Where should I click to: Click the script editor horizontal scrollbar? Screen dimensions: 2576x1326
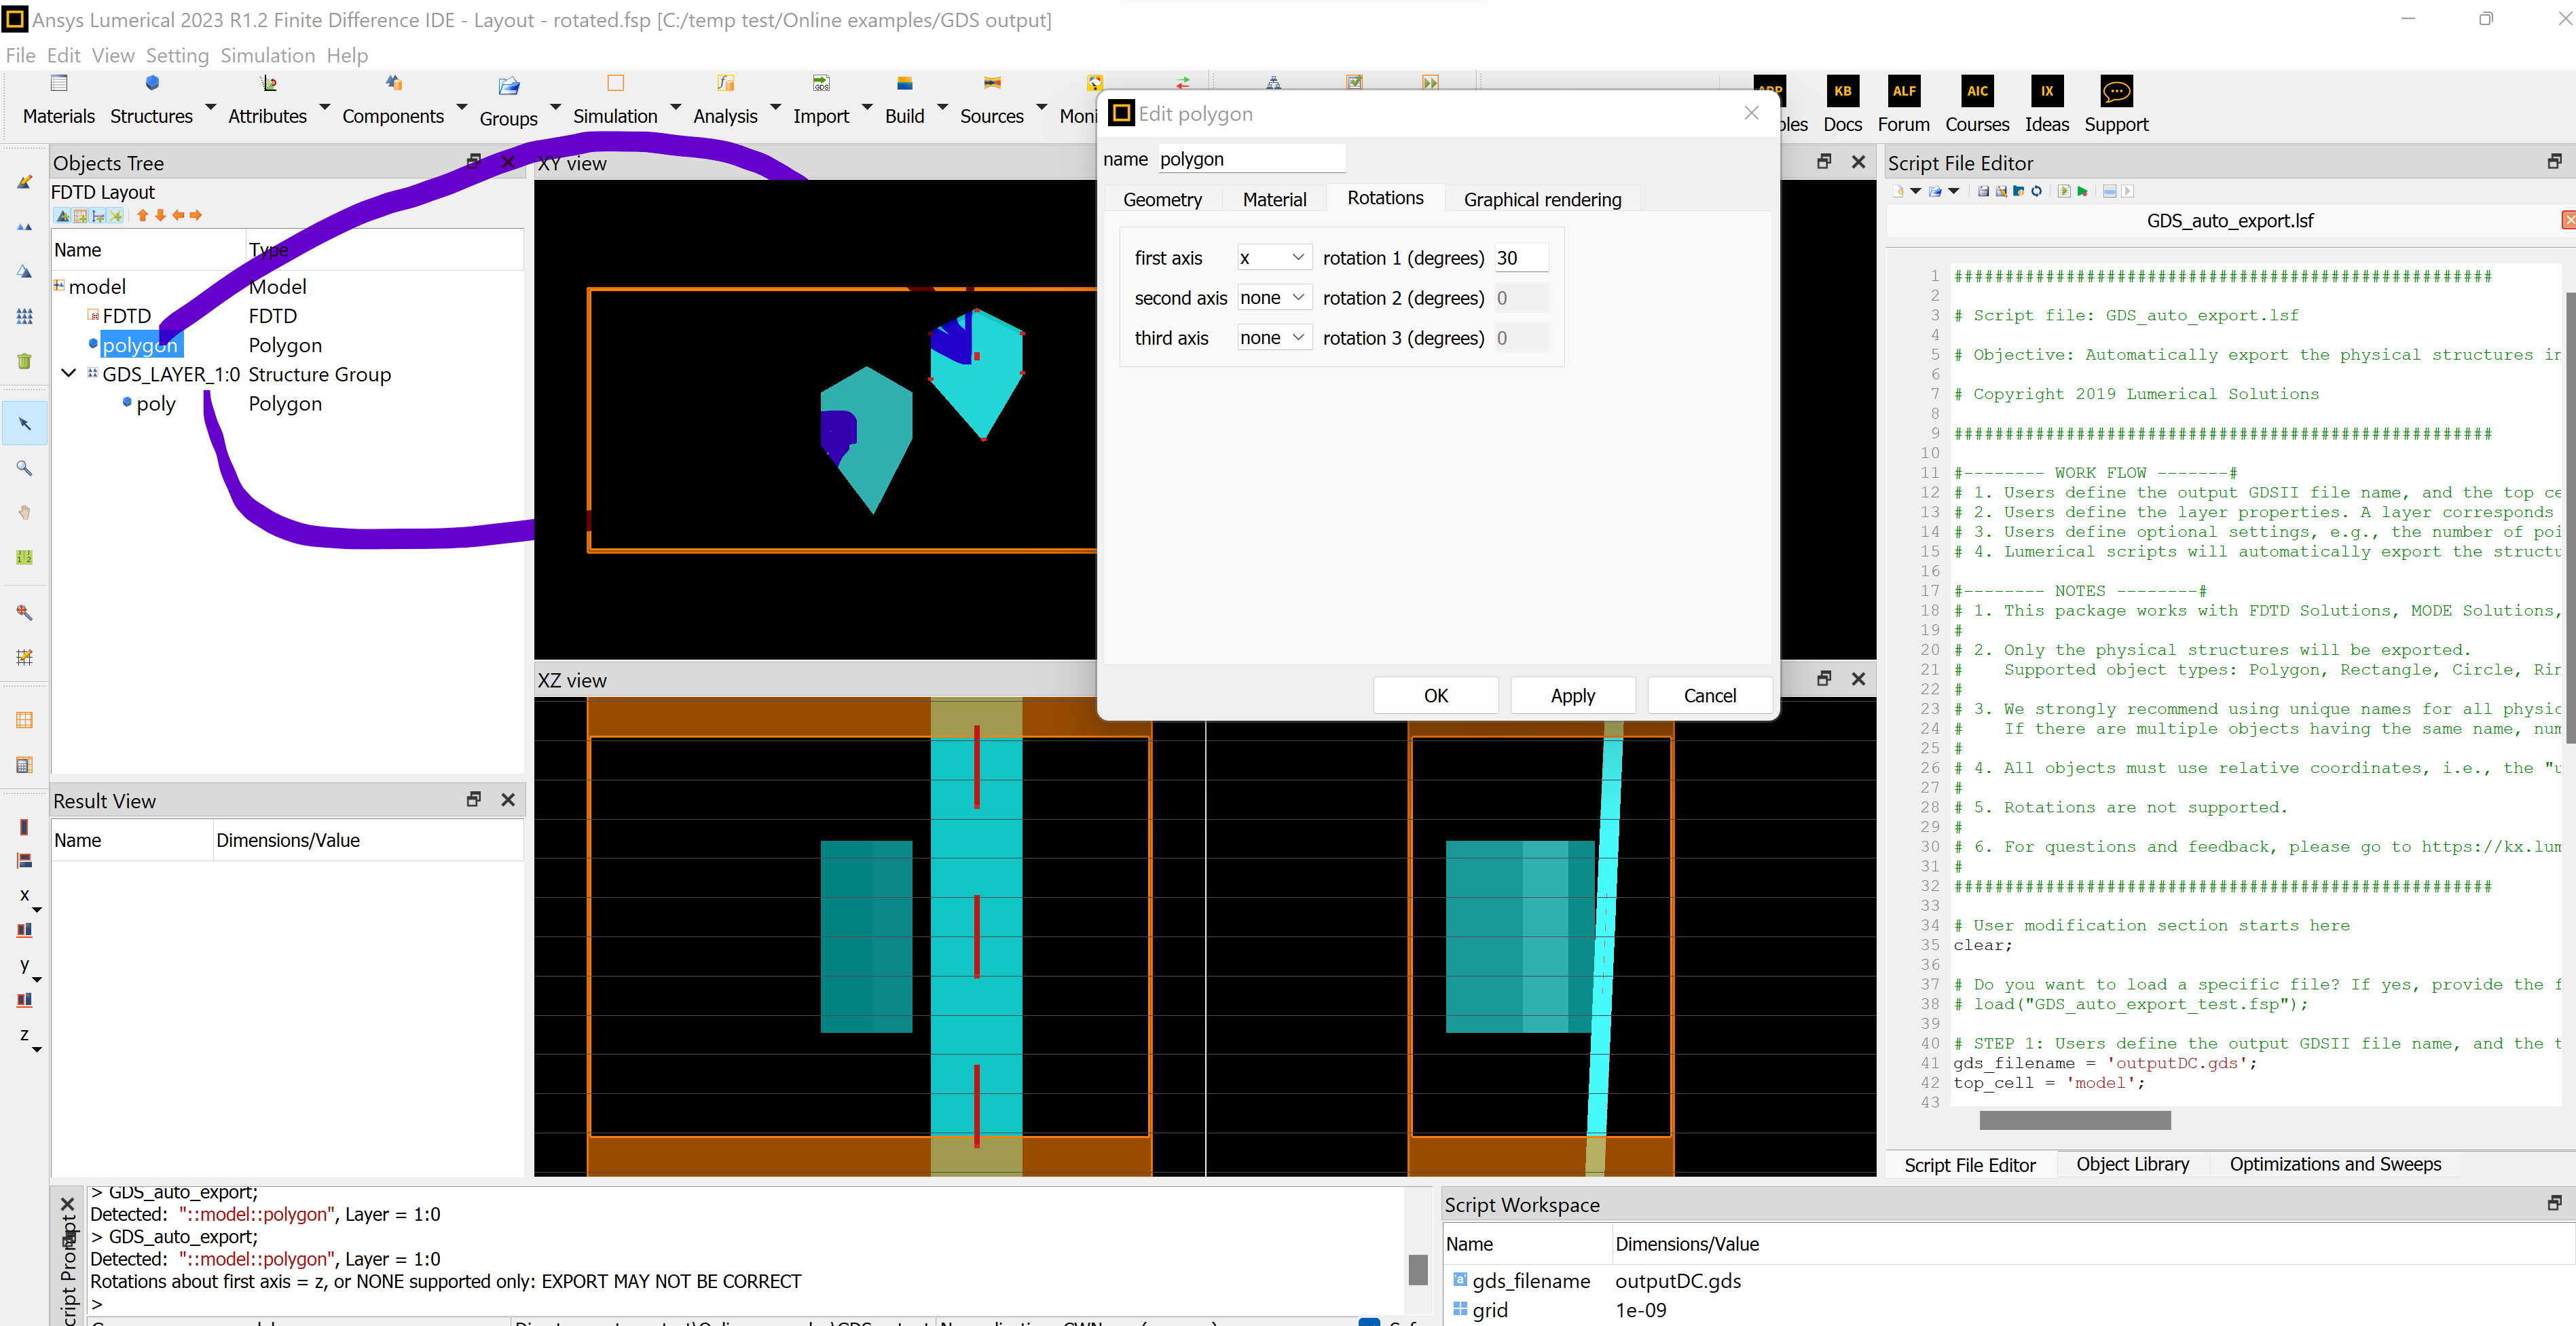[2074, 1120]
